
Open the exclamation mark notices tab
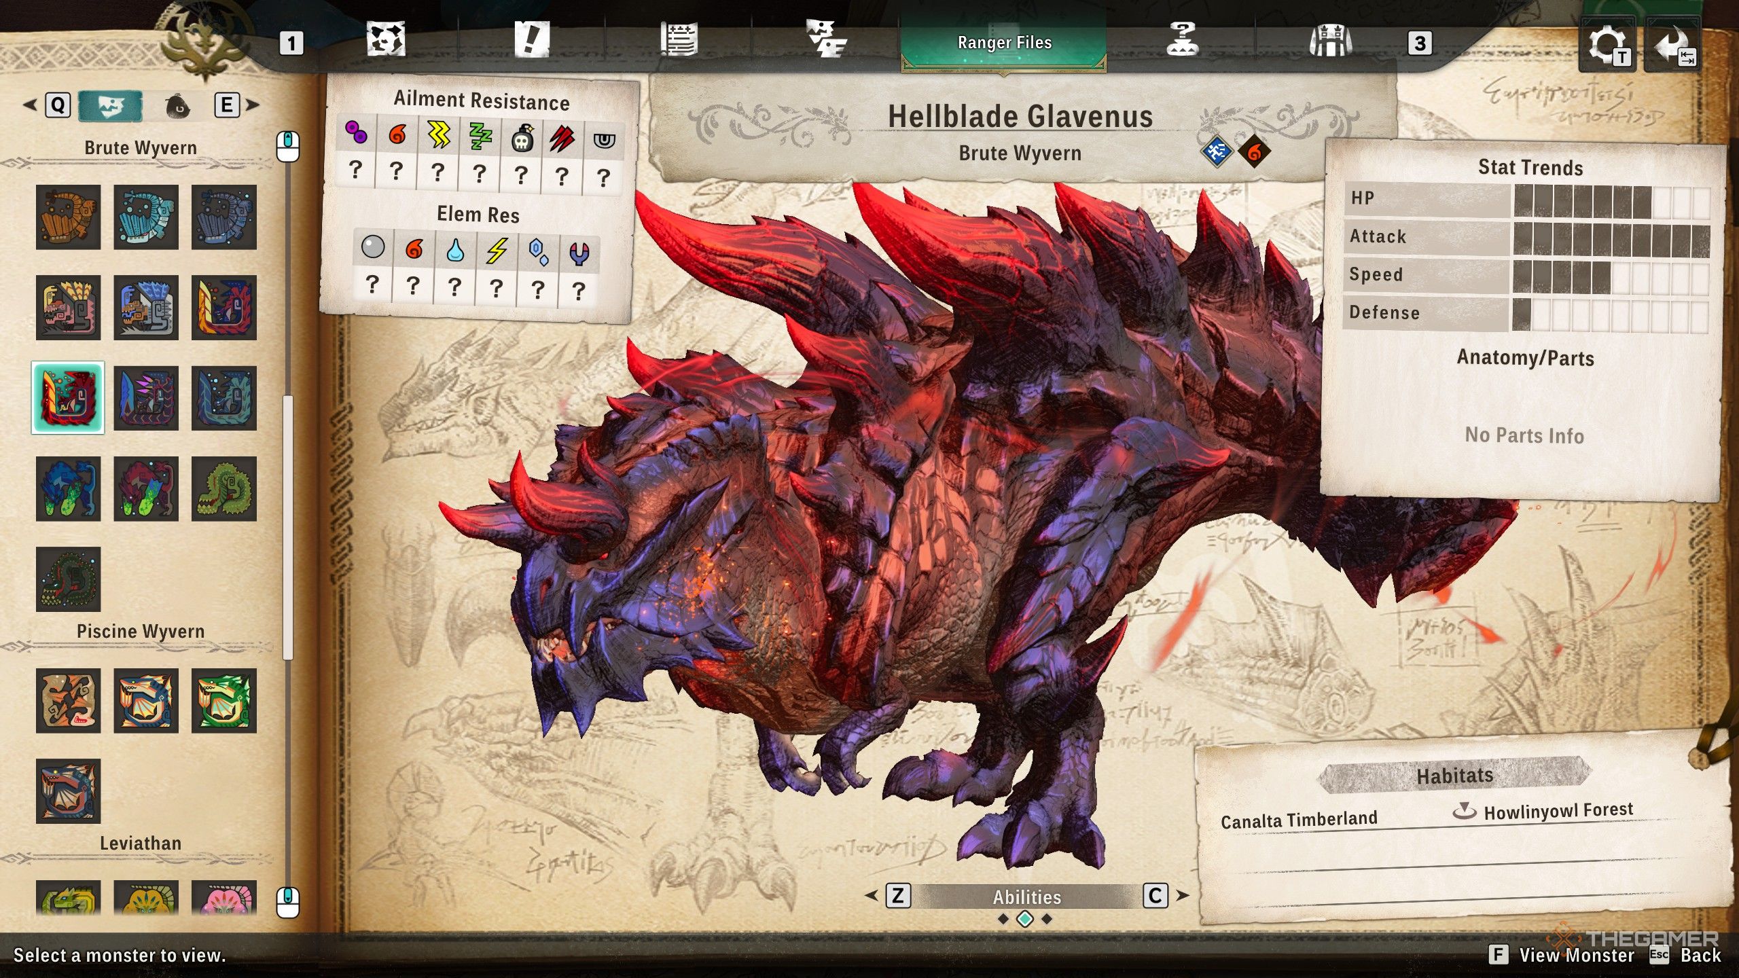[x=531, y=41]
